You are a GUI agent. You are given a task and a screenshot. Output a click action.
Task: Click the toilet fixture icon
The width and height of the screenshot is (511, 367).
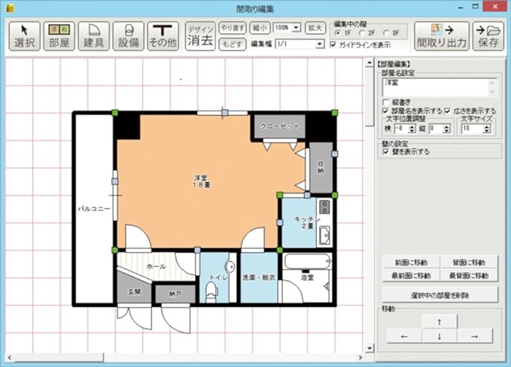(x=211, y=292)
